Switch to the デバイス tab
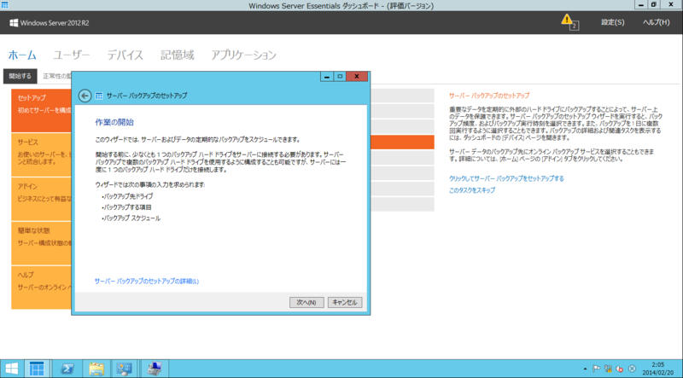 125,55
